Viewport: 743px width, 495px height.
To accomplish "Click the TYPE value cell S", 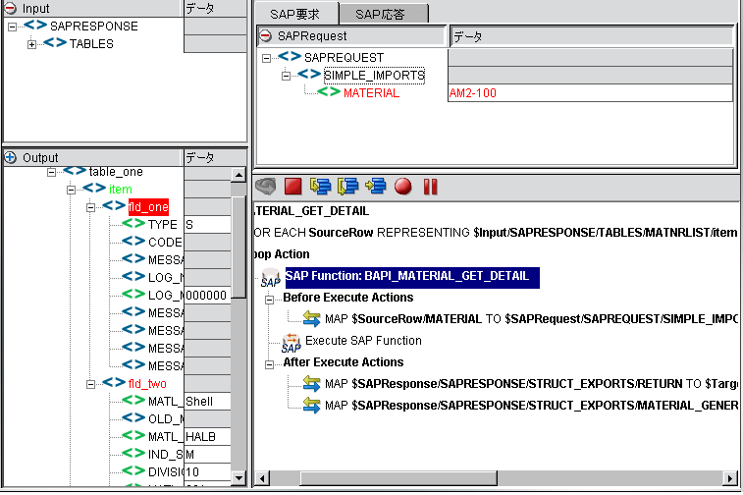I will [x=207, y=224].
